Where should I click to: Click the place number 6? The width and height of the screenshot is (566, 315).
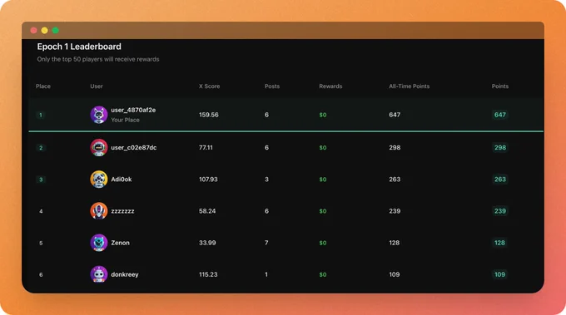pos(41,274)
